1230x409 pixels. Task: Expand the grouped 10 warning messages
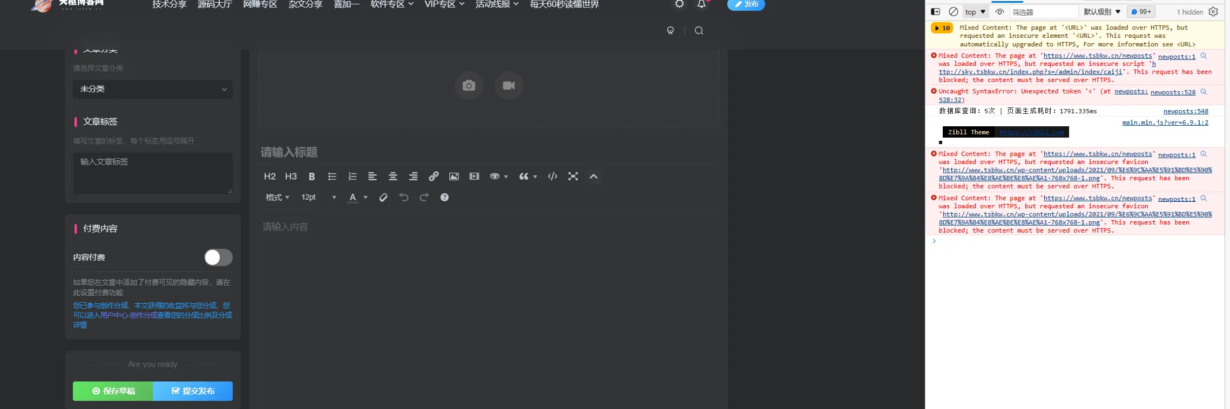pos(942,28)
